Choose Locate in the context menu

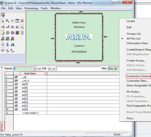click(131, 21)
